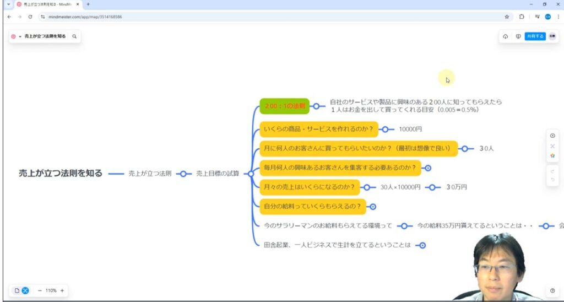564x302 pixels.
Task: Open the comments icon beside share button
Action: pos(518,36)
